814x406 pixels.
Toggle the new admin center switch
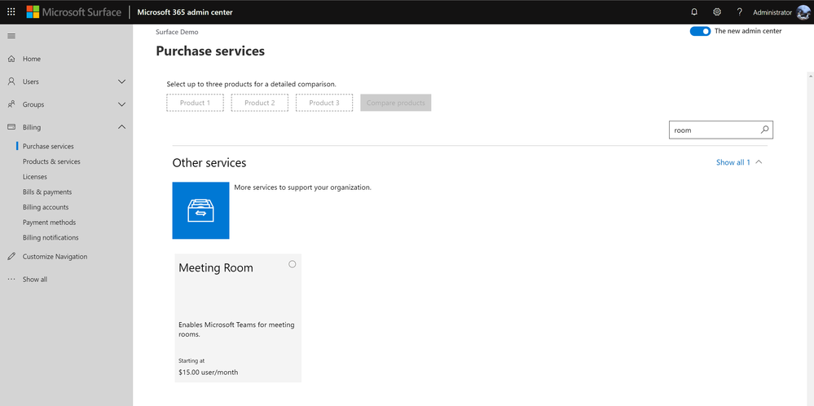click(700, 32)
